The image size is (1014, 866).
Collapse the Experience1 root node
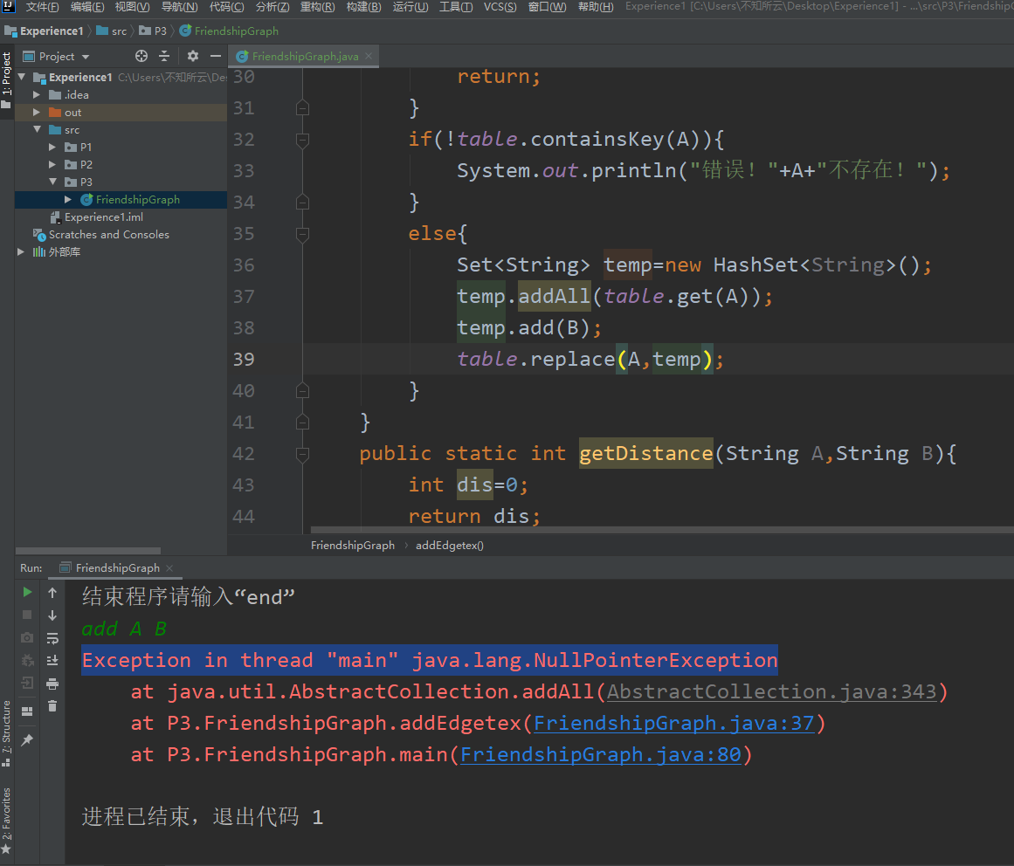(22, 77)
